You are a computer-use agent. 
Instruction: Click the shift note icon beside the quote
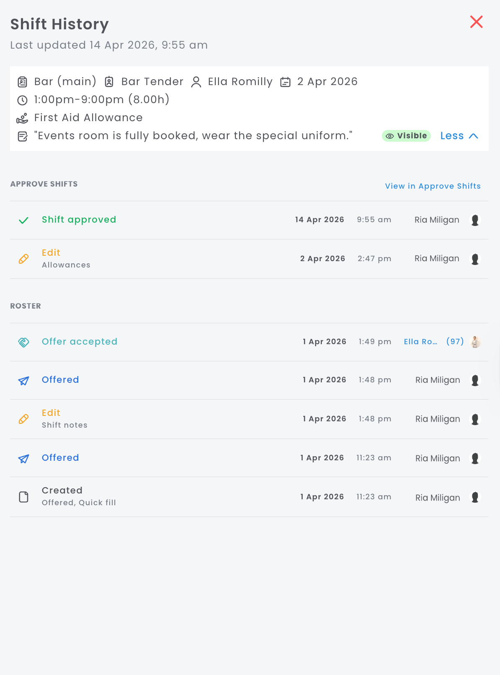click(x=22, y=136)
